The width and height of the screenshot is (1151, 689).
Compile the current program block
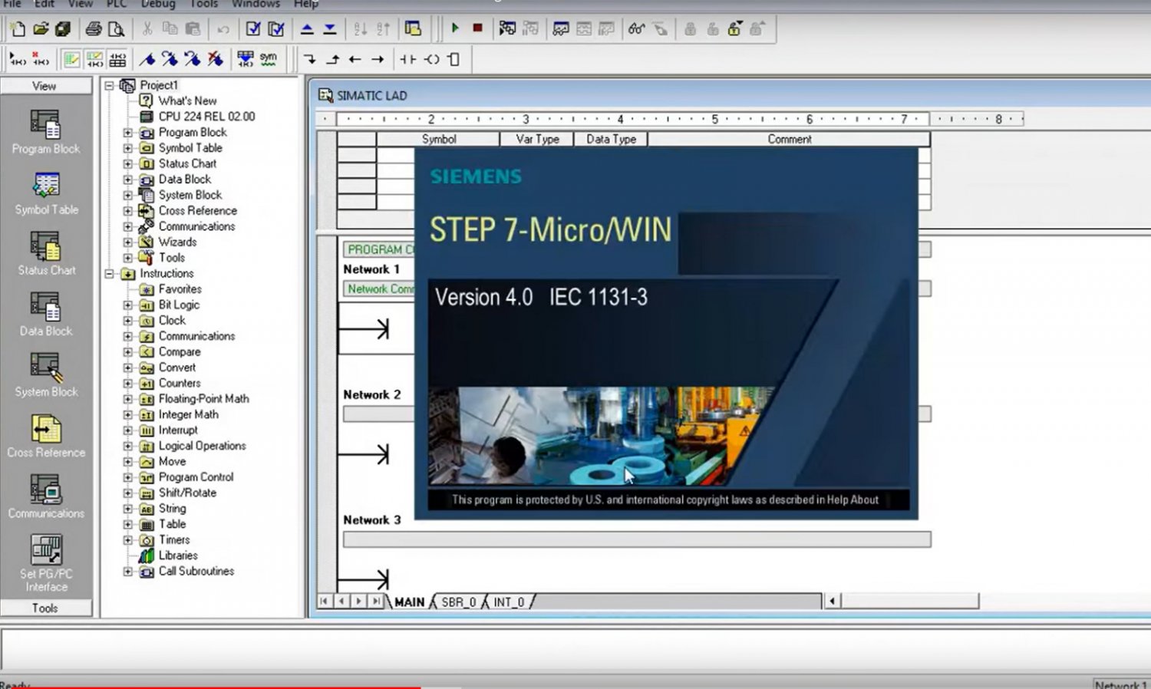coord(252,29)
